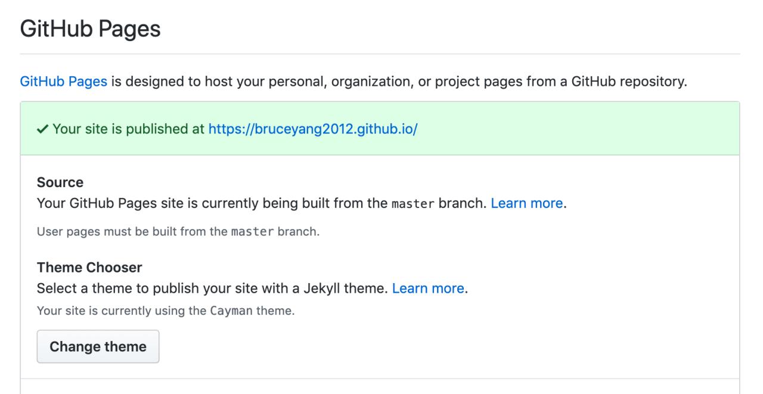
Task: Click 'currently using the Cayman theme' text
Action: [166, 311]
